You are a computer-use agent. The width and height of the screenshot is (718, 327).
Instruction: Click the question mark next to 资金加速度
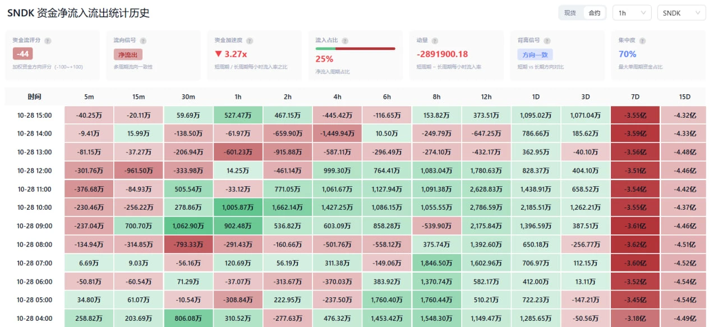coord(250,41)
